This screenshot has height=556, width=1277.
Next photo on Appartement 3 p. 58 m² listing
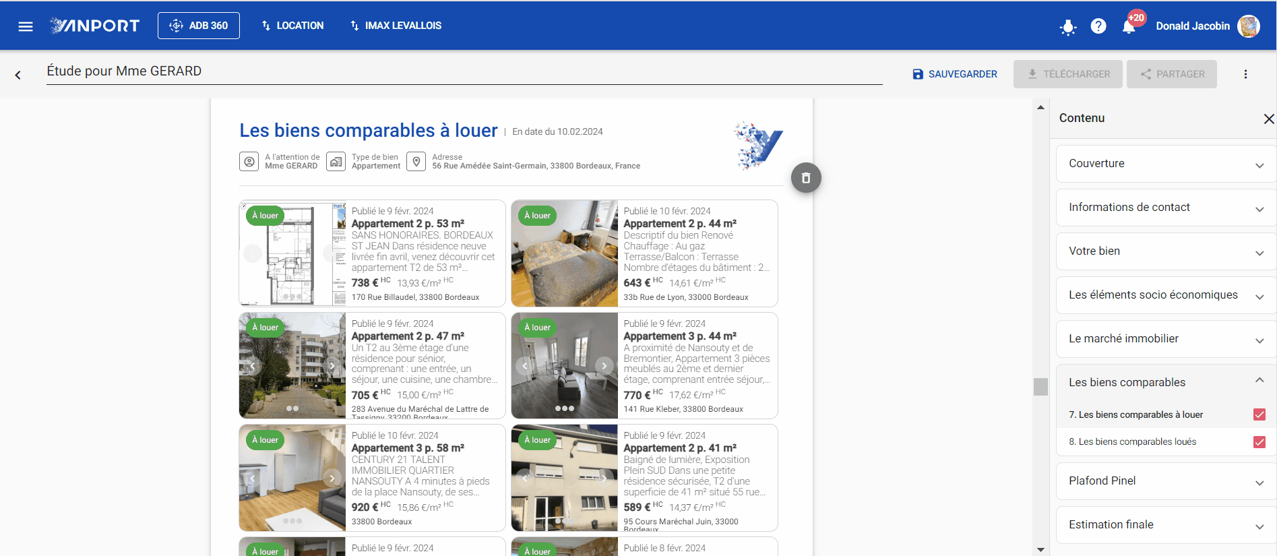pyautogui.click(x=332, y=478)
